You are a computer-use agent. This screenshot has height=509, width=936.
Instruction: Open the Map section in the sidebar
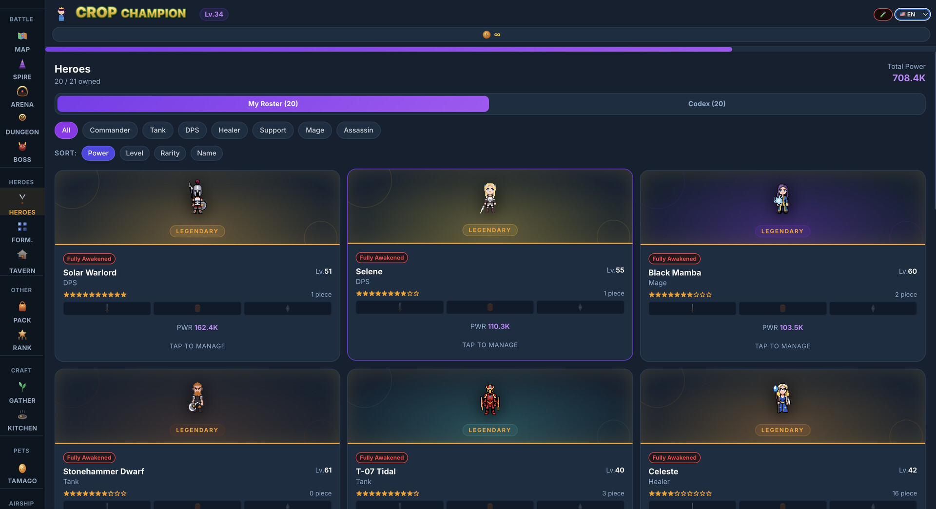pos(22,41)
